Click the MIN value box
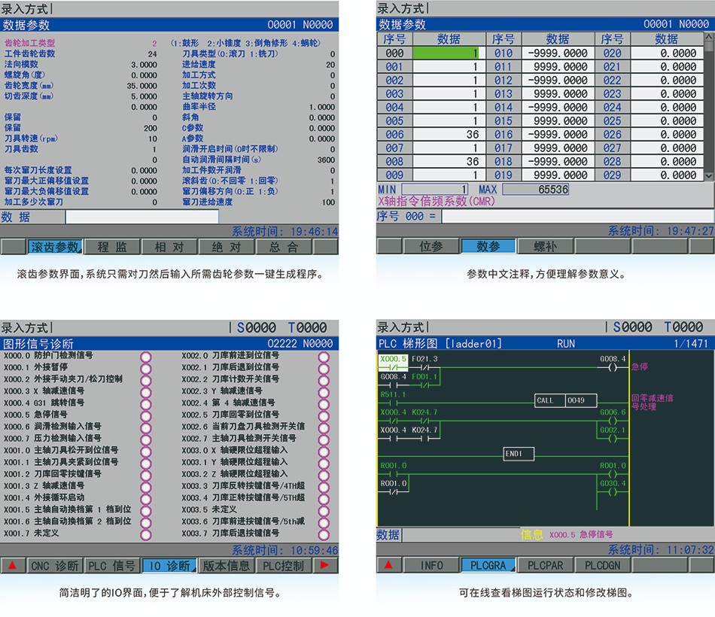 (435, 190)
